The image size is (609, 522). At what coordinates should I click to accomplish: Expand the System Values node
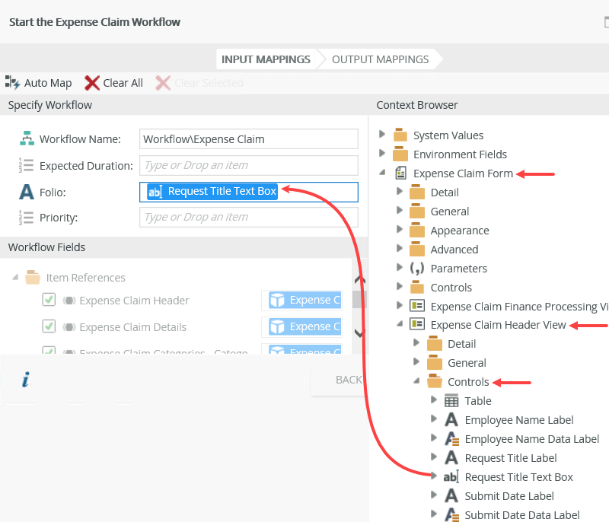tap(382, 135)
